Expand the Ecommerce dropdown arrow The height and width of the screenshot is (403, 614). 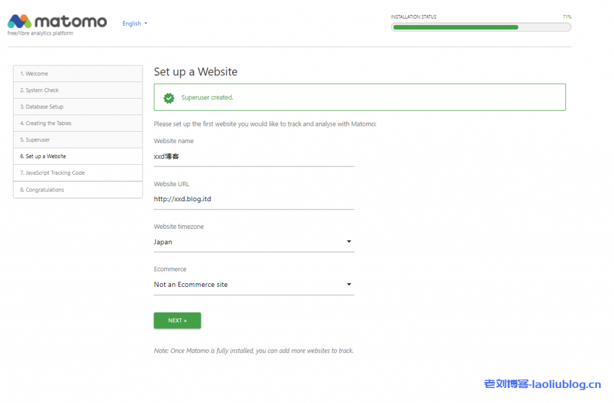(349, 284)
